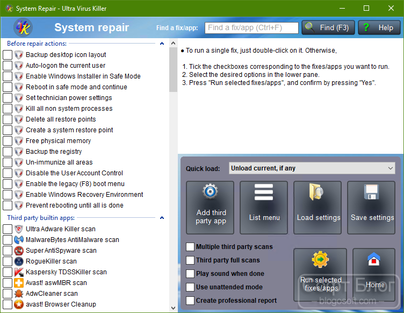
Task: Tick Disable the User Account Control checkbox
Action: [8, 173]
